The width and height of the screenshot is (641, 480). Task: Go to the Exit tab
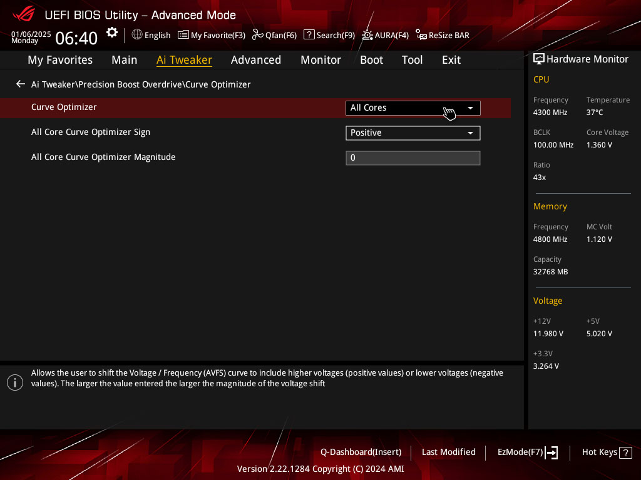451,60
